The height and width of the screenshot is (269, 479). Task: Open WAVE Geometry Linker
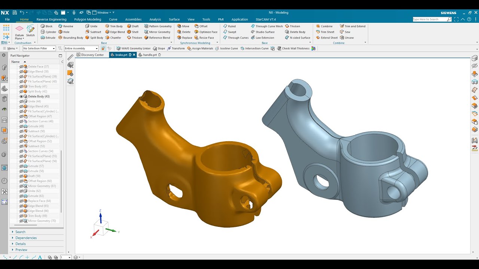(134, 49)
